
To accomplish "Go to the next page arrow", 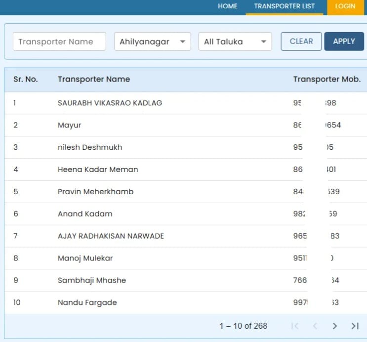I will click(335, 326).
